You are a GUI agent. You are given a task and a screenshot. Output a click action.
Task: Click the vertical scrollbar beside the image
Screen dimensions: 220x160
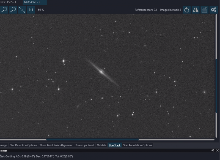click(x=216, y=76)
